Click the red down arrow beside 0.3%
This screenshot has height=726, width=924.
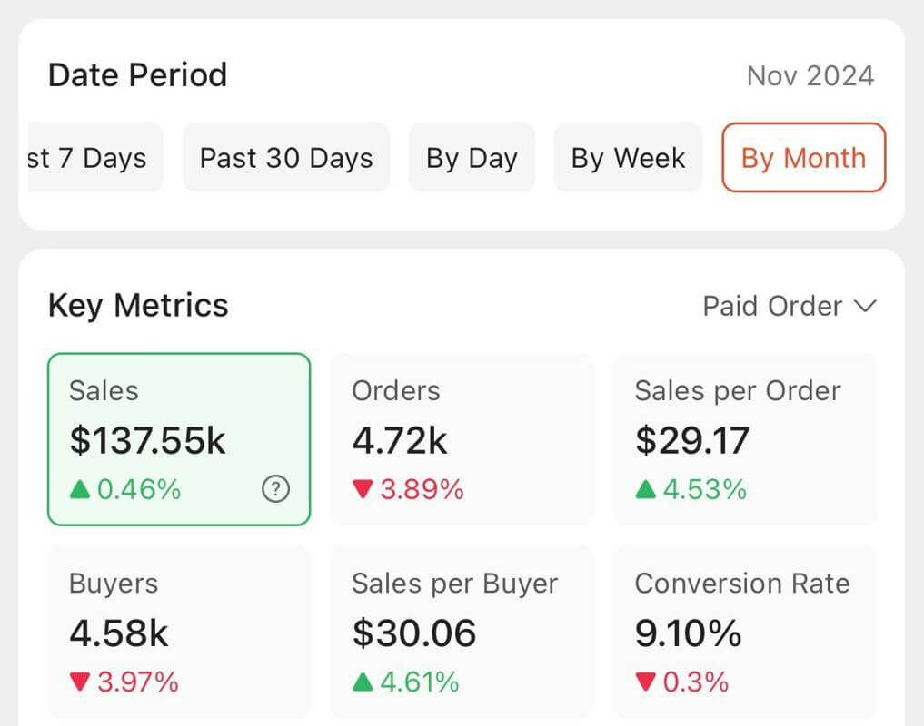(647, 682)
